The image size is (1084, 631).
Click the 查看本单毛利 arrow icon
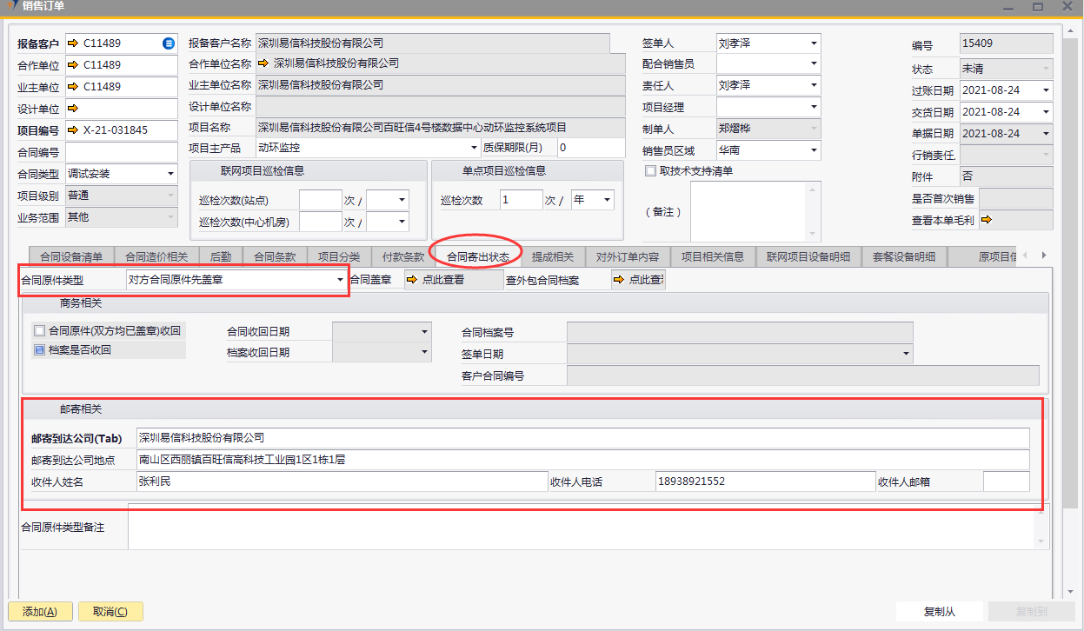(x=987, y=221)
